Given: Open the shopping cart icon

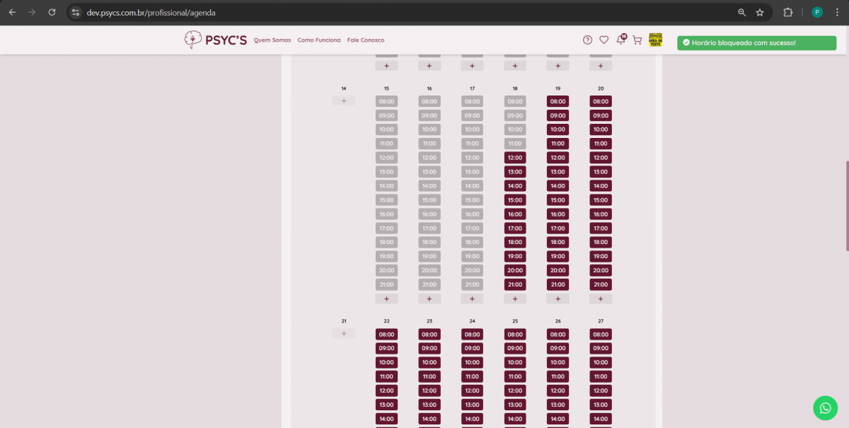Looking at the screenshot, I should pyautogui.click(x=637, y=40).
